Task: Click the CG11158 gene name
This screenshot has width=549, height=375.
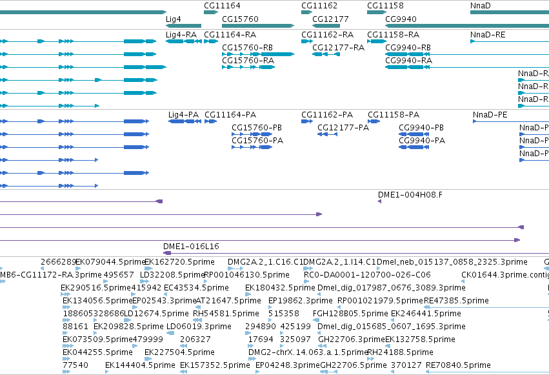Action: (385, 6)
